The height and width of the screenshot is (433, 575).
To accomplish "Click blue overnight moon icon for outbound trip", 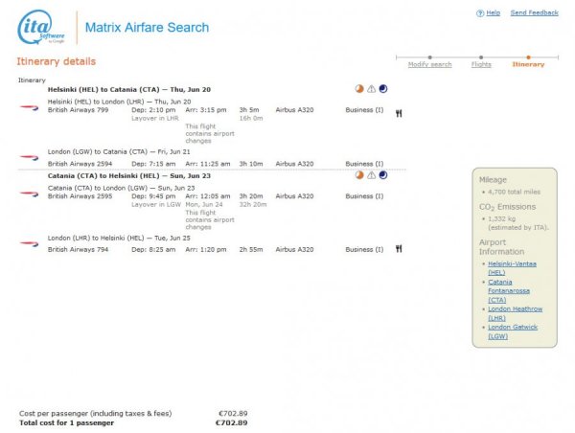I will pos(383,88).
